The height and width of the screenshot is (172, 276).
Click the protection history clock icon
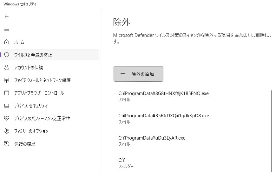coord(7,144)
